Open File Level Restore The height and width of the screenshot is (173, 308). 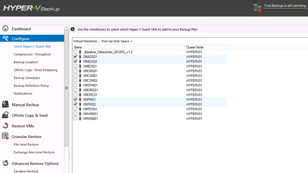(x=26, y=144)
